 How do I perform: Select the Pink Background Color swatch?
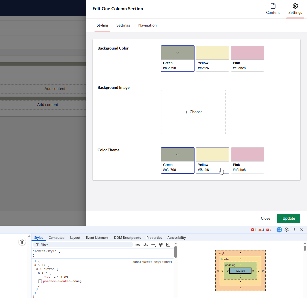247,58
